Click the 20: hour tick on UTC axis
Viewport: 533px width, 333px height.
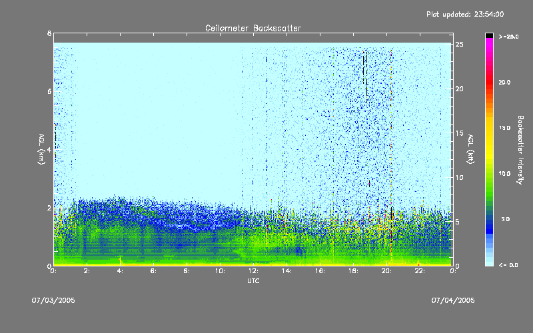point(386,271)
